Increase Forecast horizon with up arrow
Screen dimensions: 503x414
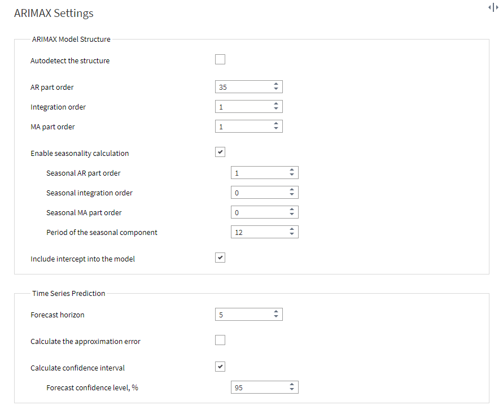click(276, 312)
